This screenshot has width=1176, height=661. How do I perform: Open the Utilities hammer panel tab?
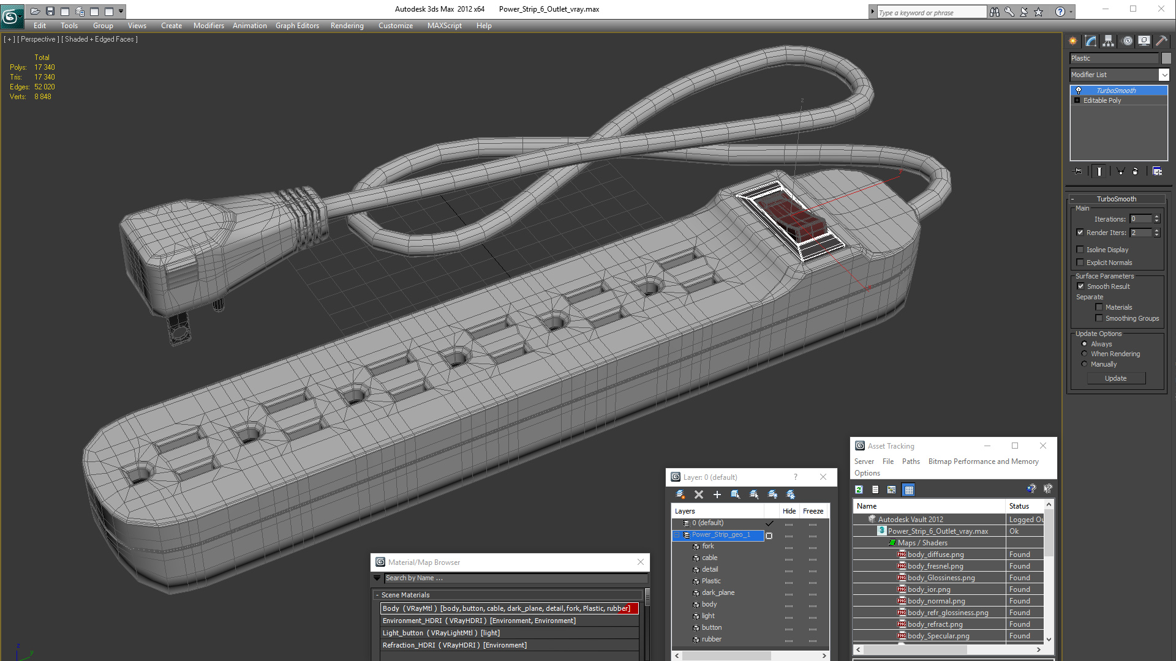[x=1161, y=41]
